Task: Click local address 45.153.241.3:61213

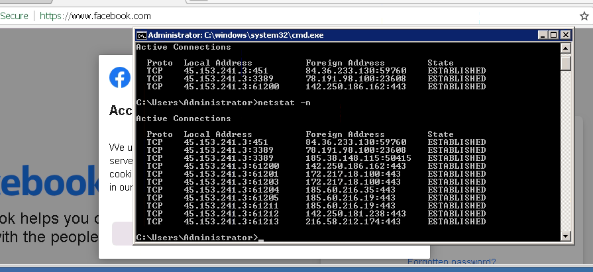Action: [231, 222]
